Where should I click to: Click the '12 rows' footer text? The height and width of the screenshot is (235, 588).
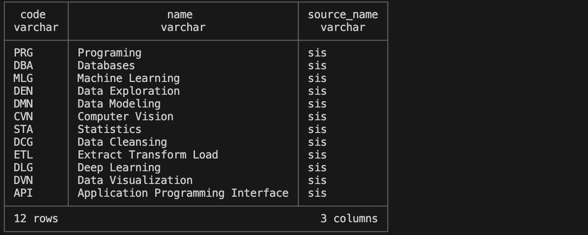point(36,219)
